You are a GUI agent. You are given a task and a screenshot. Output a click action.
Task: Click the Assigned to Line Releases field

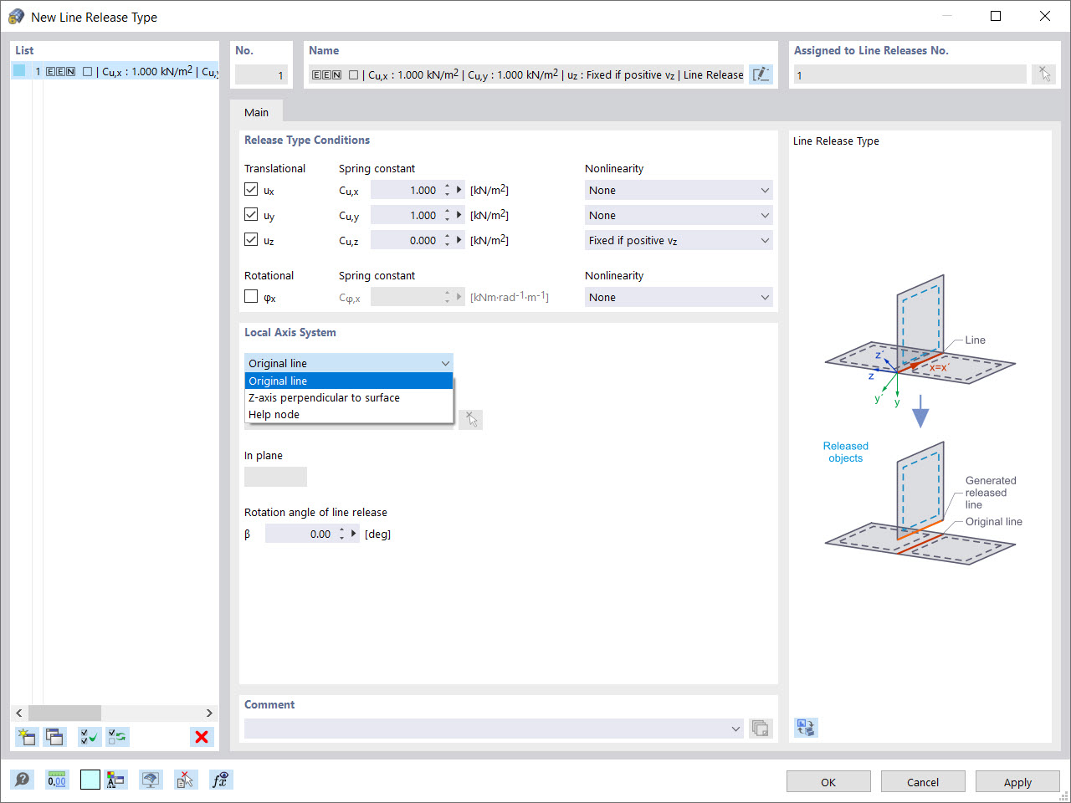pos(908,74)
